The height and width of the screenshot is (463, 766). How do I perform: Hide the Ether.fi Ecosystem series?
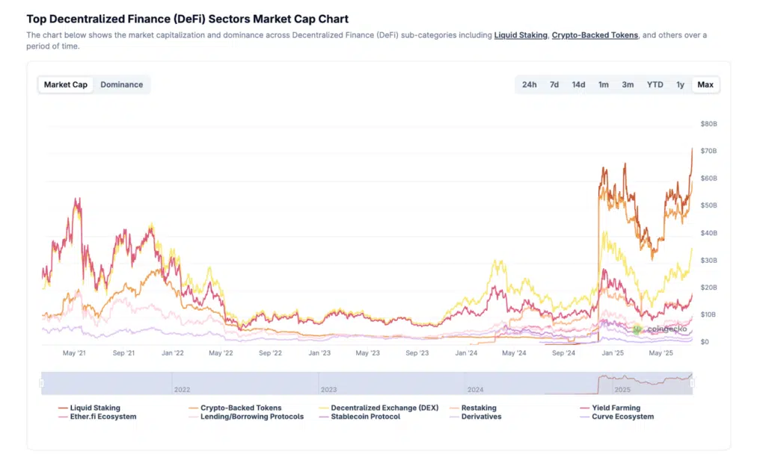(103, 417)
